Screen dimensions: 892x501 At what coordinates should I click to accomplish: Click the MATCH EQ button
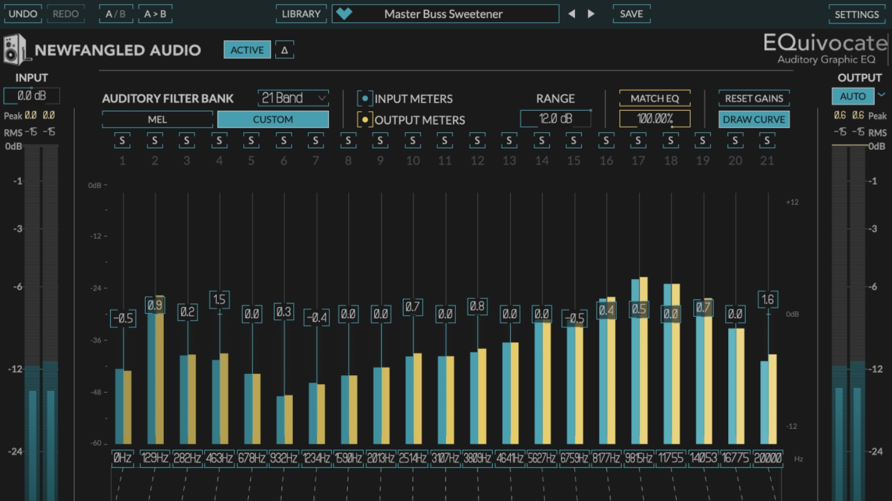(655, 98)
